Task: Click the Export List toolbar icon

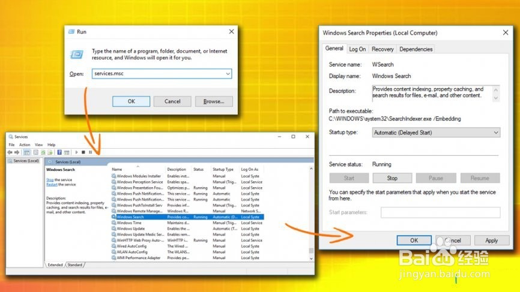Action: pyautogui.click(x=50, y=152)
